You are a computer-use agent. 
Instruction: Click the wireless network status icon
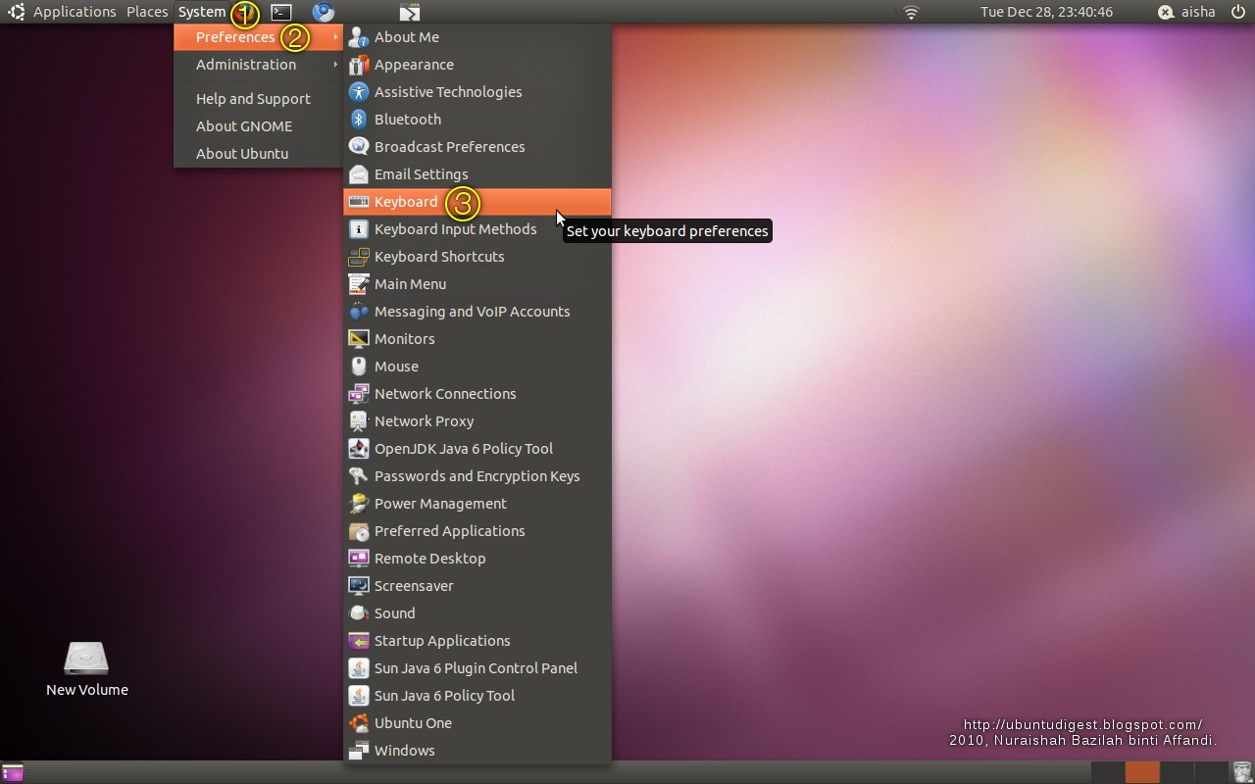[x=910, y=13]
